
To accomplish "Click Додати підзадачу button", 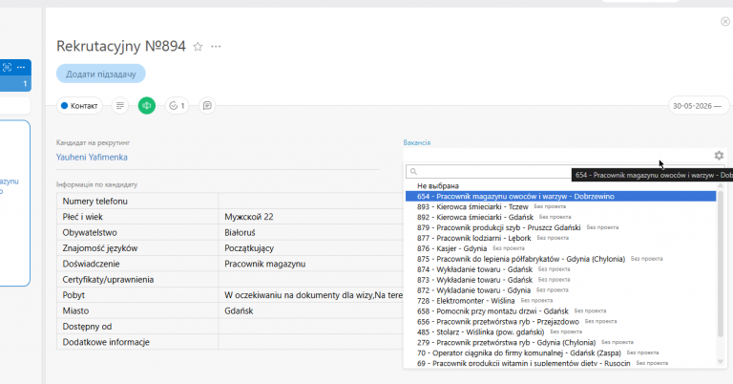I will 101,74.
